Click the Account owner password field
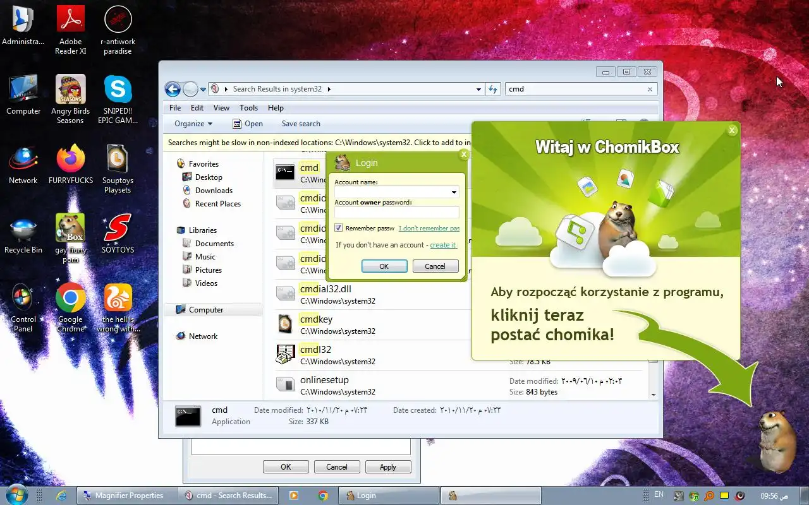This screenshot has height=505, width=809. pos(397,213)
